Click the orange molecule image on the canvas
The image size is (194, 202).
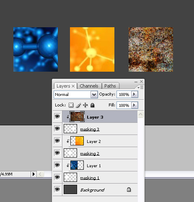tap(92, 49)
